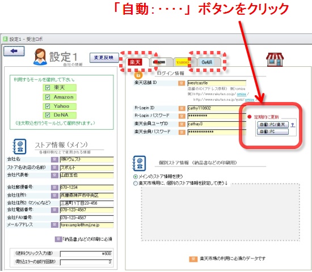
Task: Click the 取込エラーの試行回数 field
Action: [86, 262]
